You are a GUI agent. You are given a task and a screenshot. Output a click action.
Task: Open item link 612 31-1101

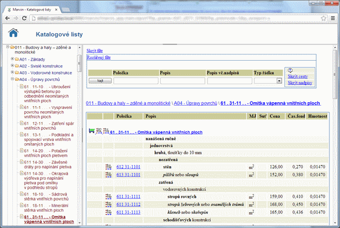coord(128,167)
